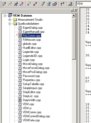Select StepList .cpp in the file tree
91x123 pixels.
pyautogui.click(x=31, y=96)
